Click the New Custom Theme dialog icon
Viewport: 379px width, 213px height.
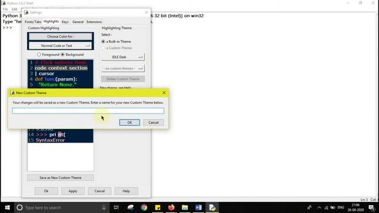tap(12, 93)
